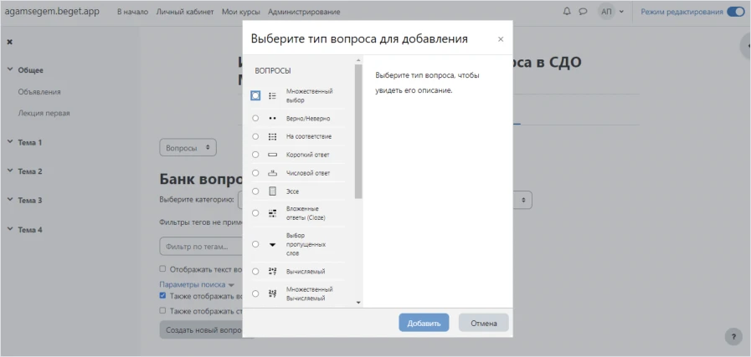Screen dimensions: 751x357
Task: Click the ВОПРОСЫ heading in dialog
Action: click(273, 71)
